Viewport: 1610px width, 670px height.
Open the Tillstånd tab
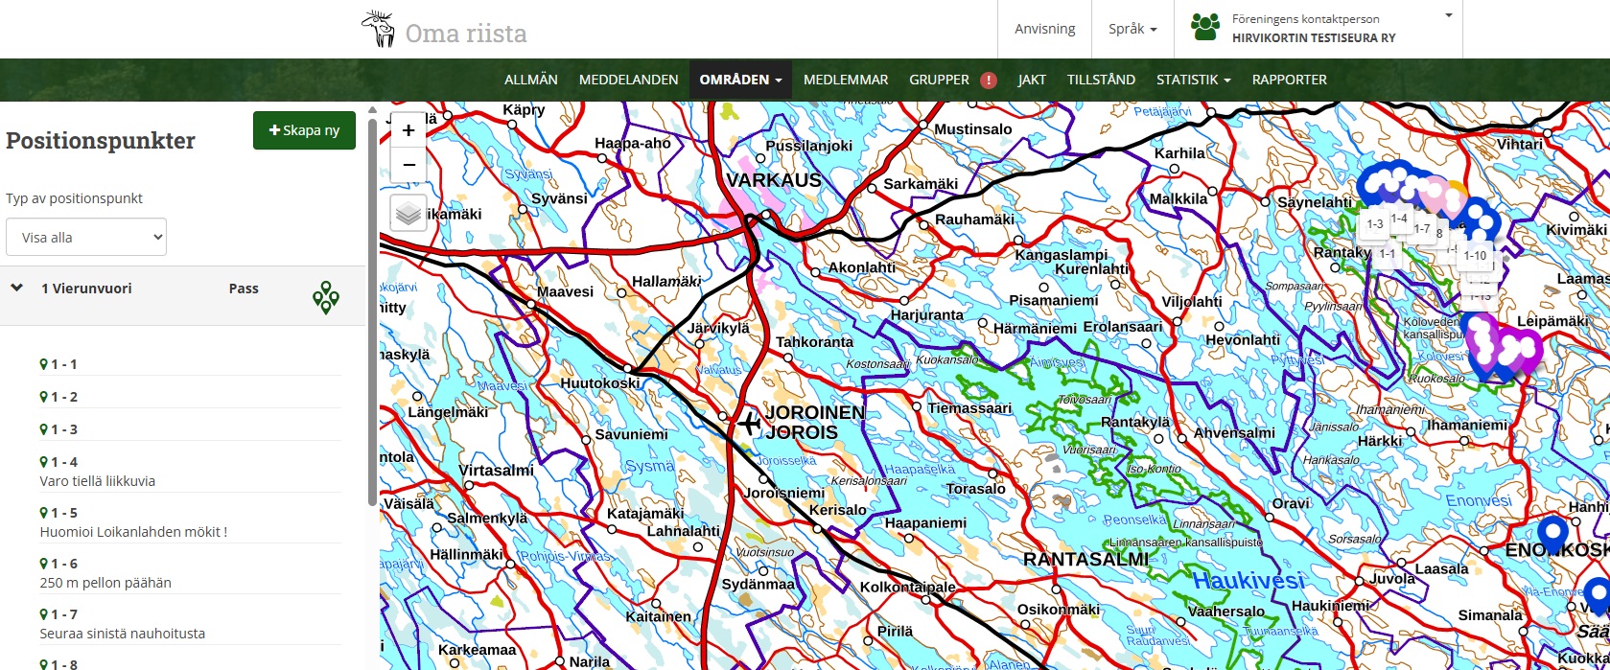[1101, 80]
